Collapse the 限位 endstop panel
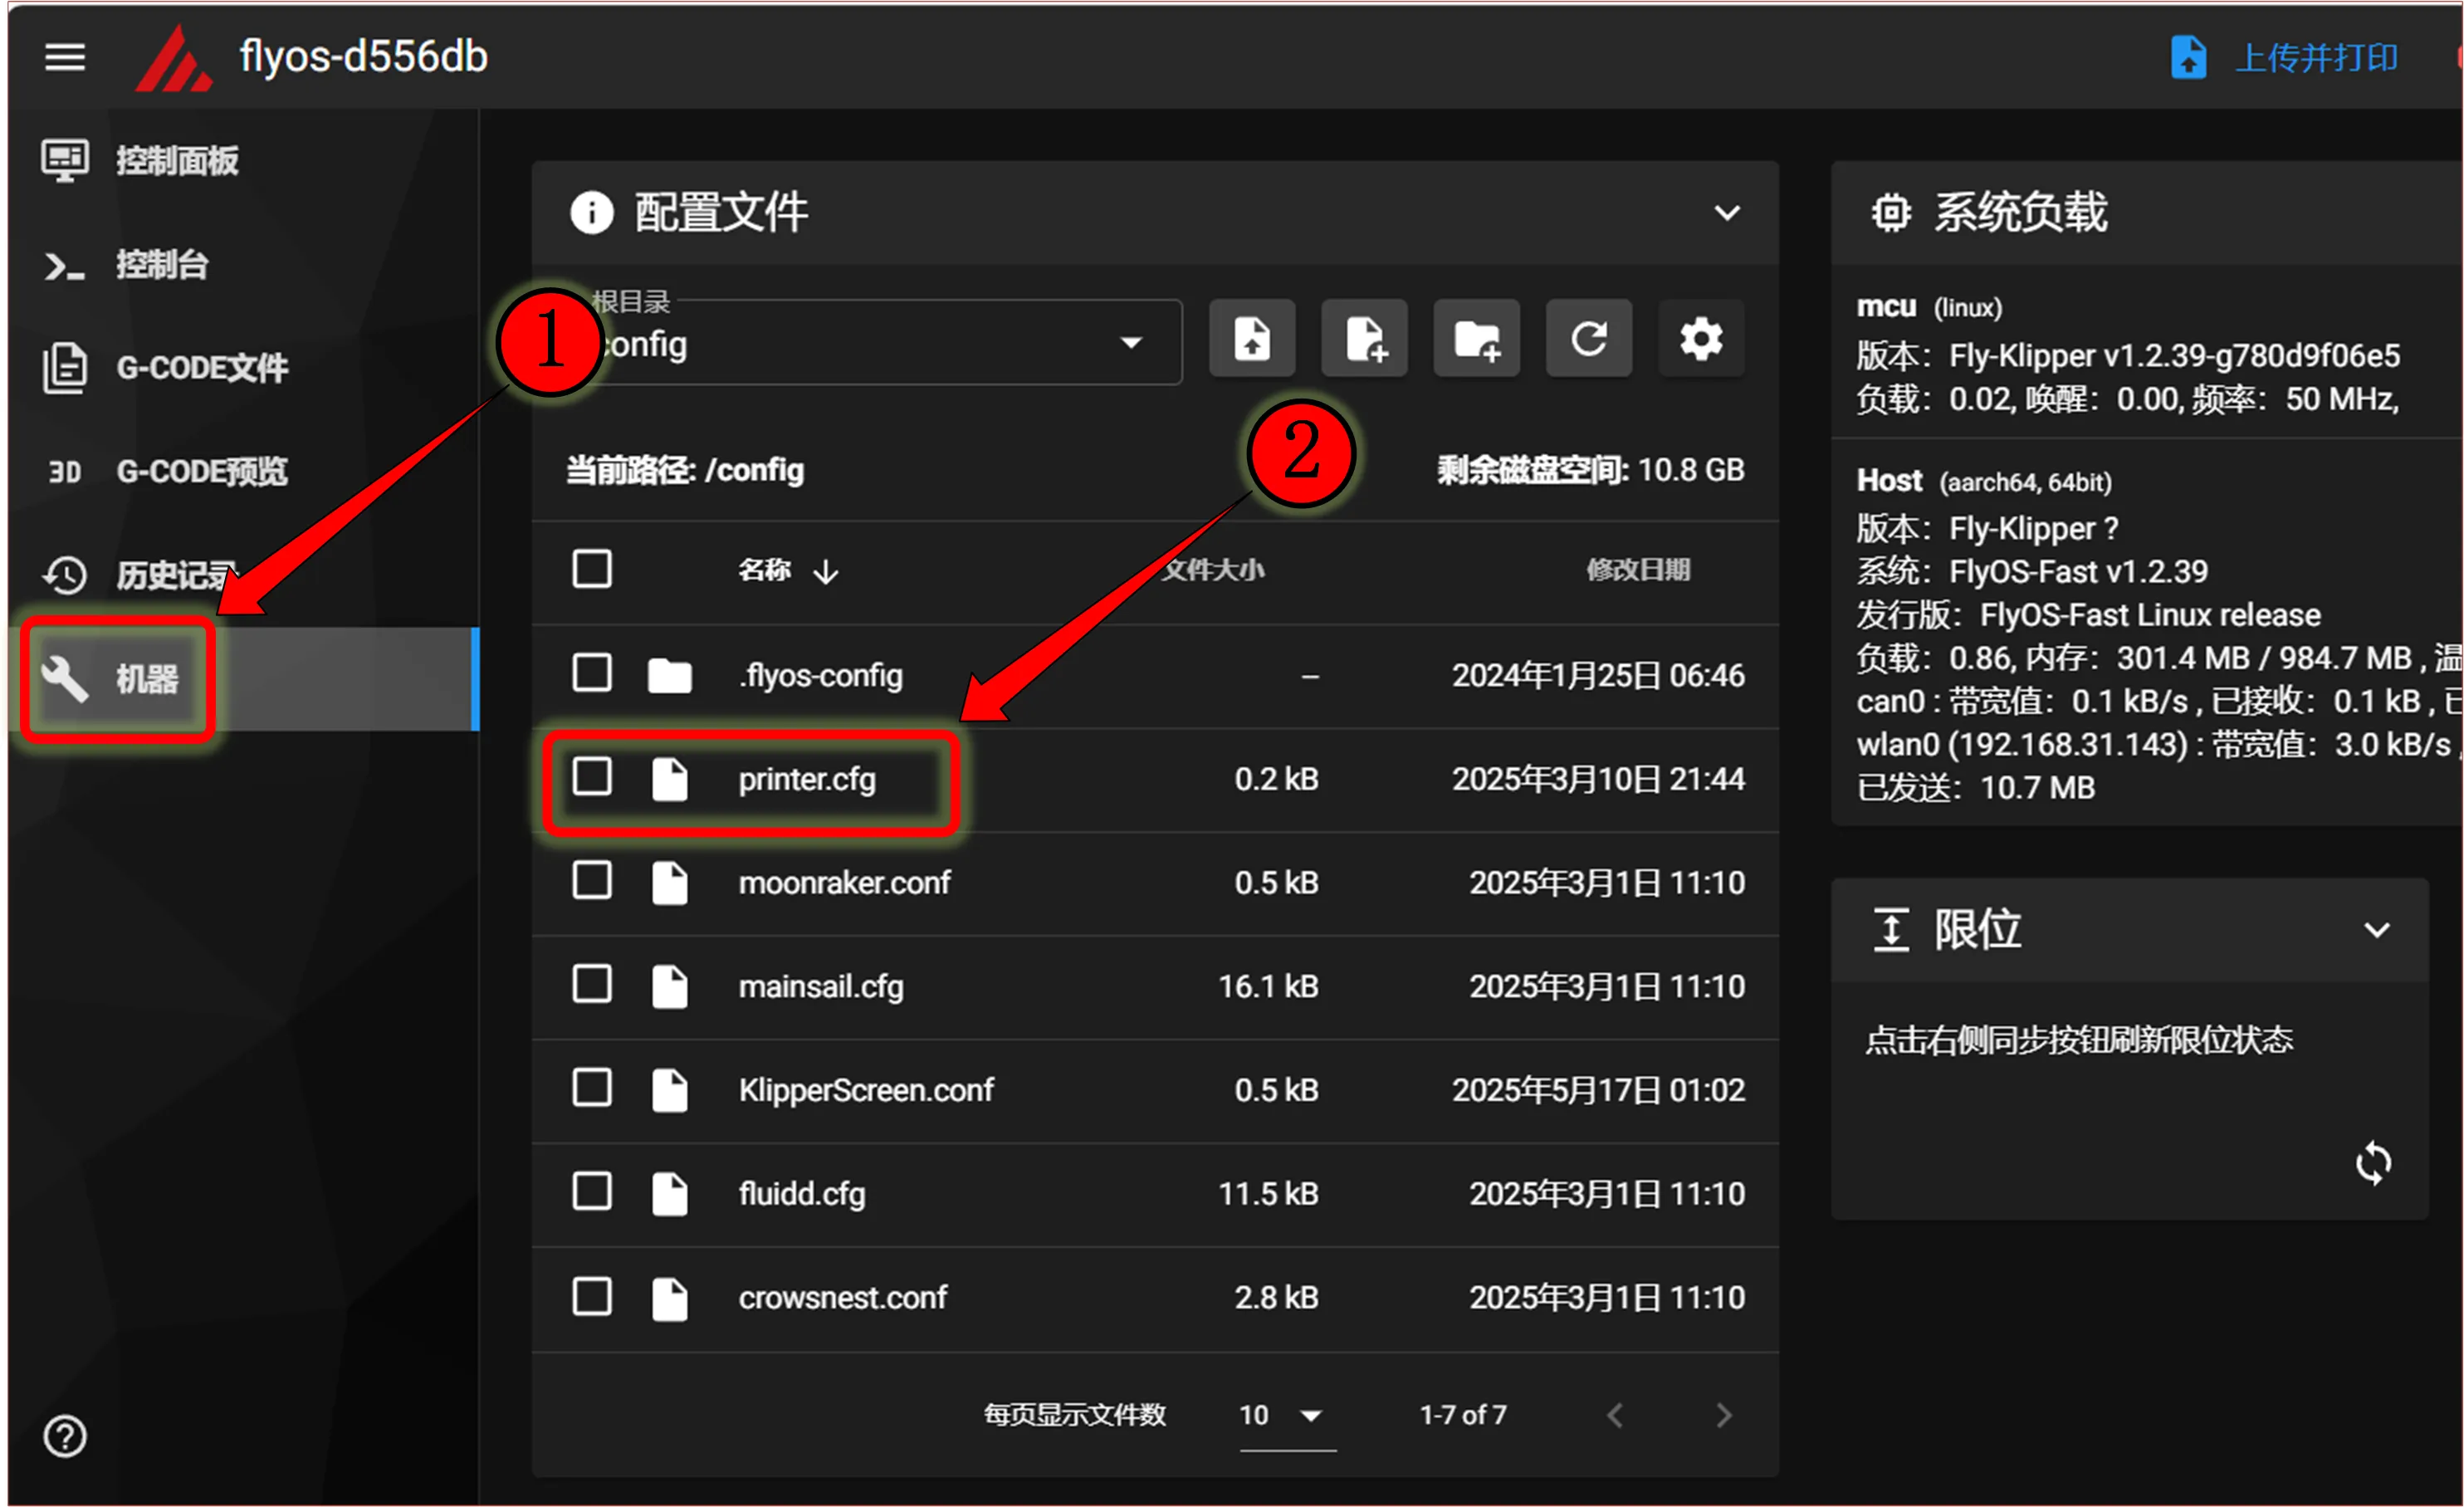Image resolution: width=2464 pixels, height=1507 pixels. [x=2376, y=930]
